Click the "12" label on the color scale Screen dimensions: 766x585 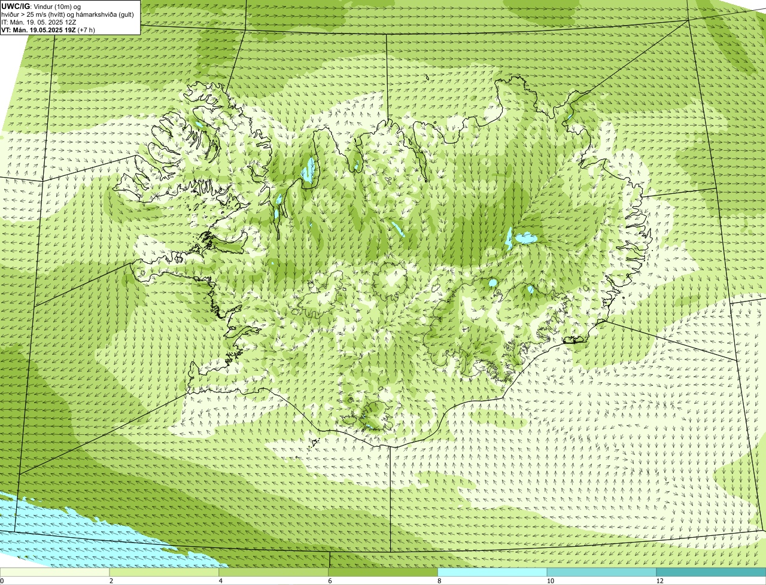[659, 581]
